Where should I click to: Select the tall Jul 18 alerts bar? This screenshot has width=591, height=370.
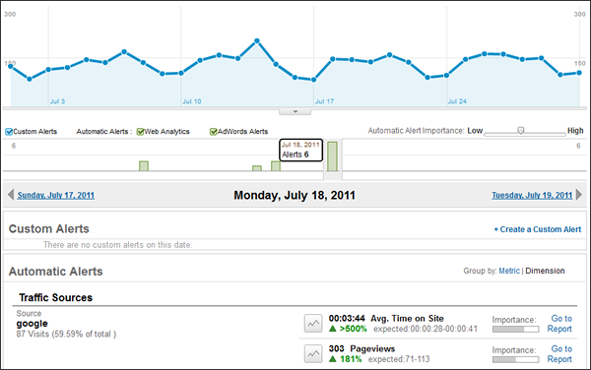(x=332, y=156)
